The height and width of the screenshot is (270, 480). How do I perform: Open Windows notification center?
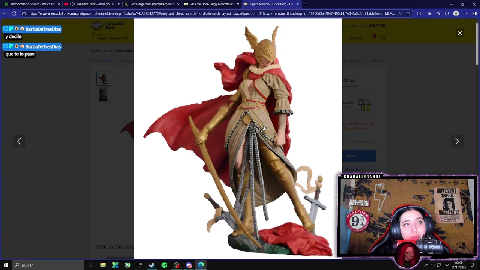tap(472, 265)
